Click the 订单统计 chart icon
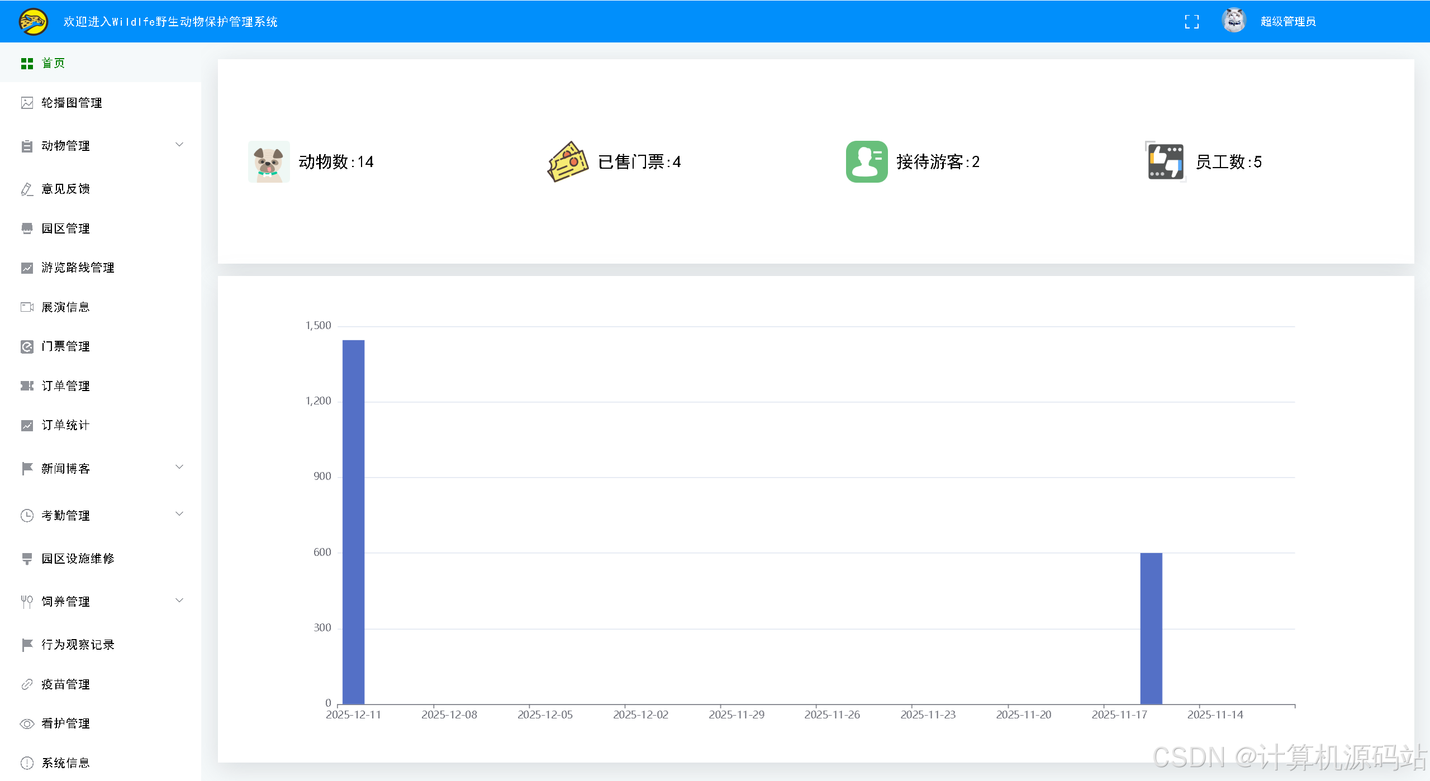The image size is (1430, 781). tap(27, 425)
